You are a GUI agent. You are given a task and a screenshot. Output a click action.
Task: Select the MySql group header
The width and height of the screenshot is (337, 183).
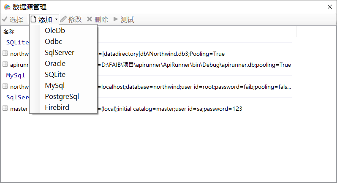pos(16,75)
